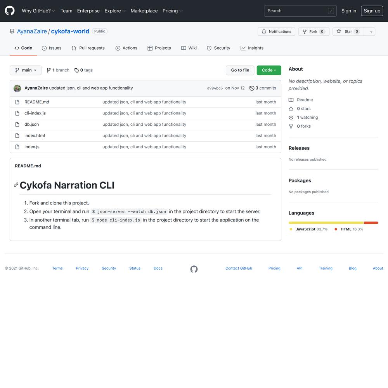Viewport: 388px width, 388px height.
Task: Open the AyanaZaire owner link
Action: [x=32, y=31]
